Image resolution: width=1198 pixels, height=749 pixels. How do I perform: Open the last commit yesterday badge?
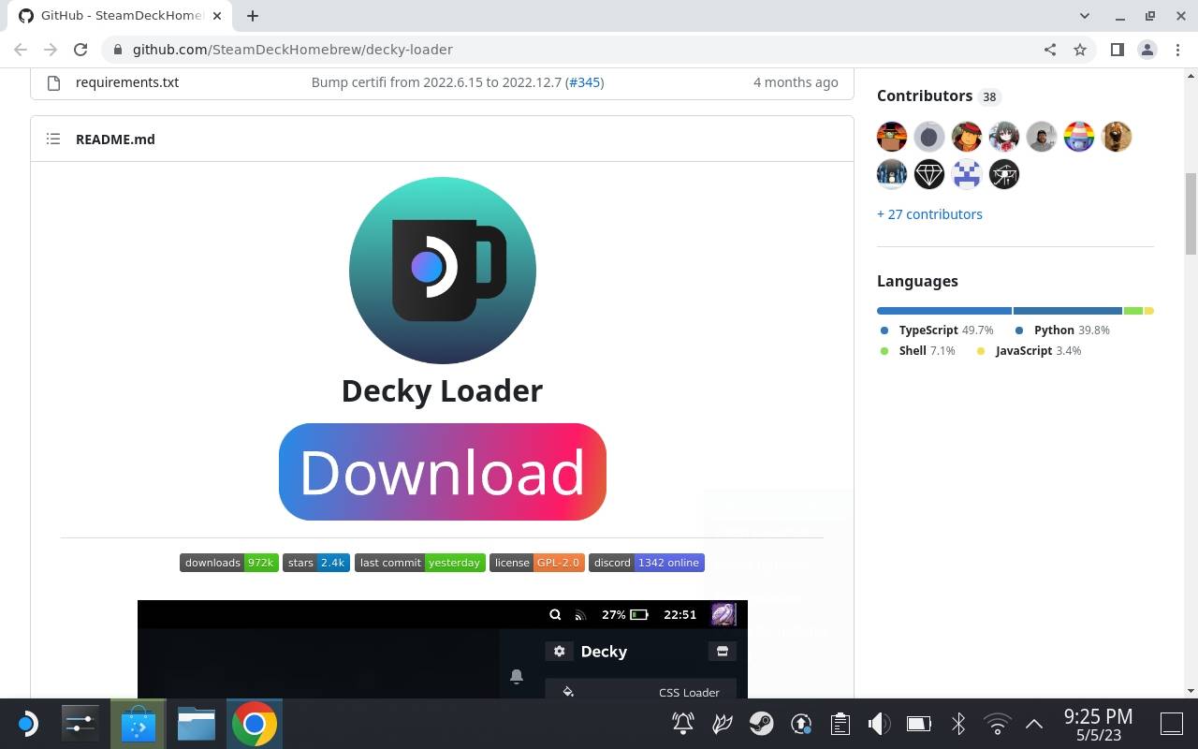click(420, 563)
